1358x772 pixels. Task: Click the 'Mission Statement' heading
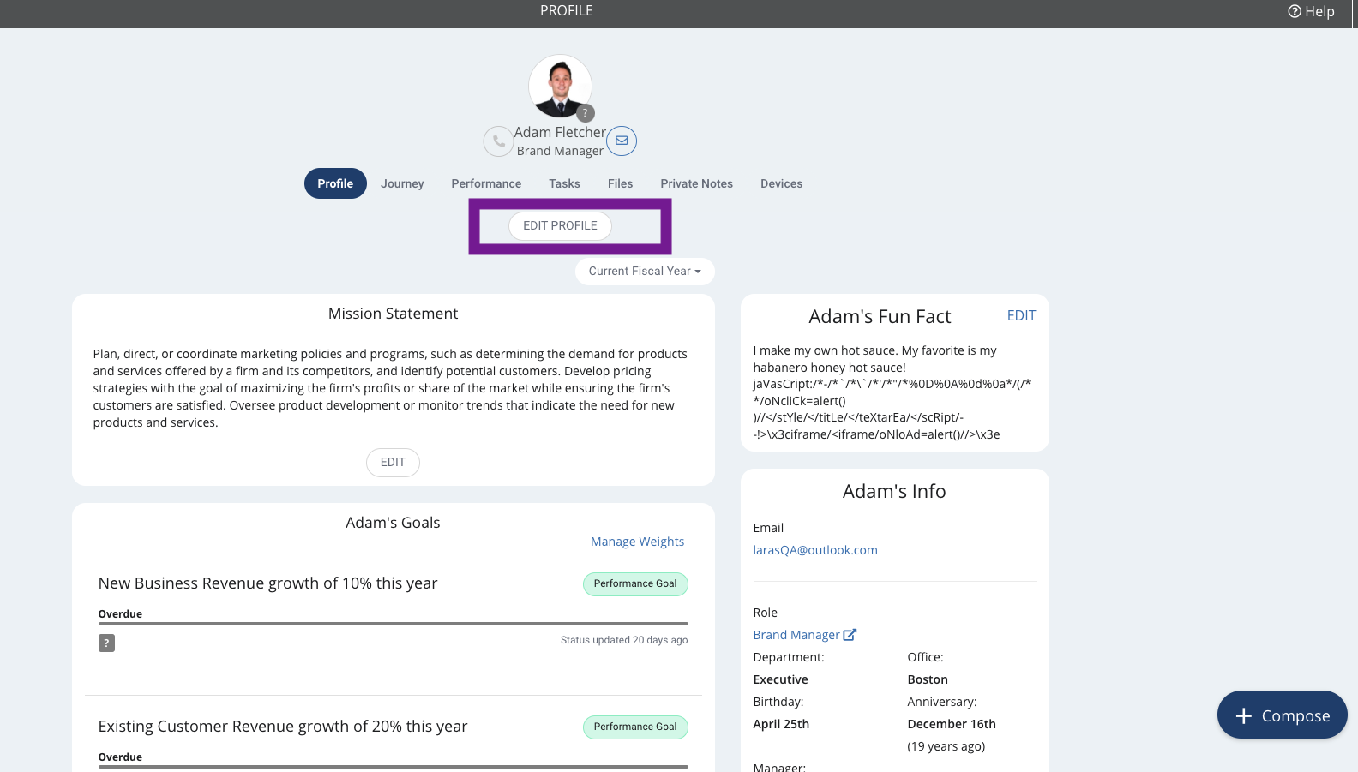[x=393, y=314]
